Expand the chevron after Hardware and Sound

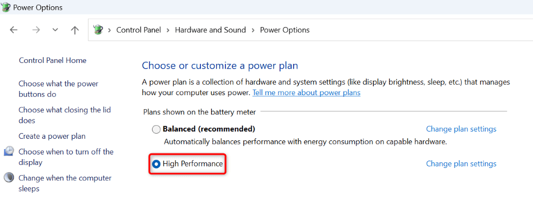(x=253, y=30)
